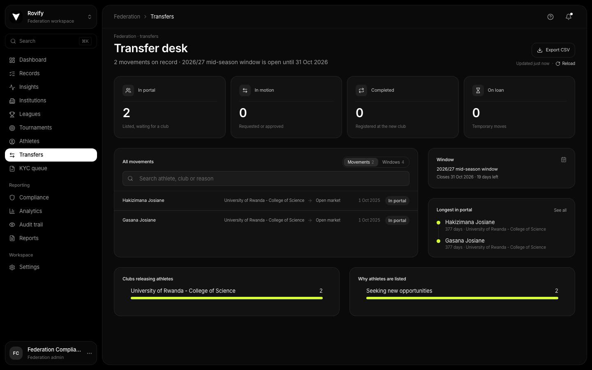The width and height of the screenshot is (592, 370).
Task: Navigate to Institutions
Action: 51,101
